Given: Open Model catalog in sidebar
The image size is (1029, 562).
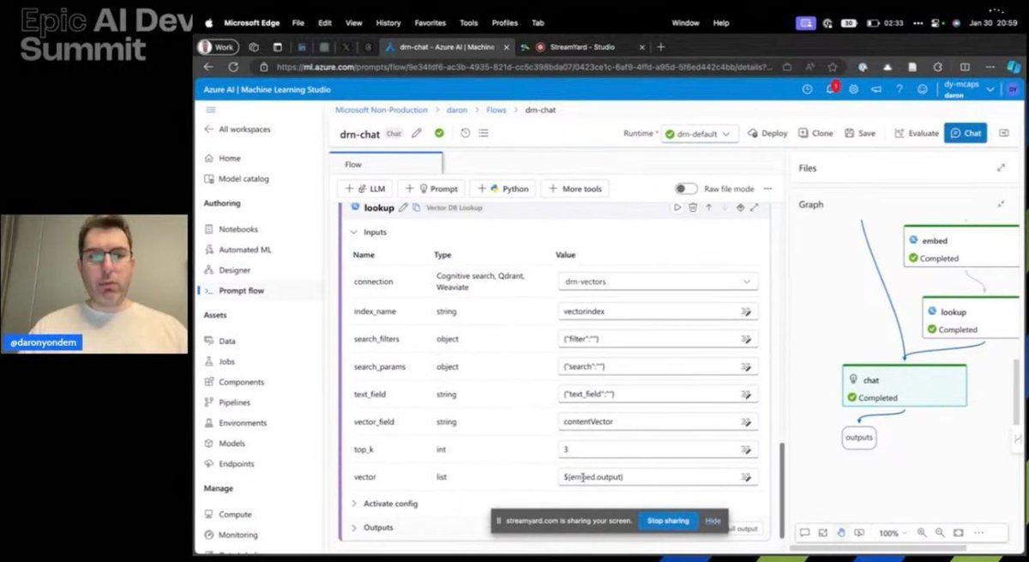Looking at the screenshot, I should (x=244, y=178).
